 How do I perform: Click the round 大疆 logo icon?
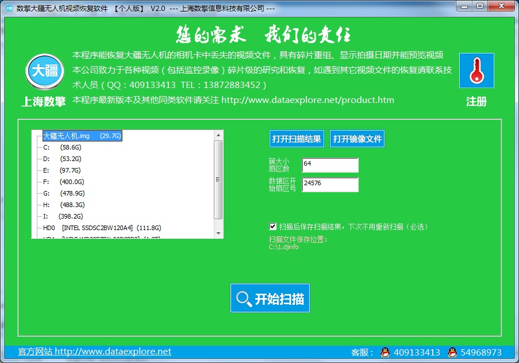[x=45, y=71]
